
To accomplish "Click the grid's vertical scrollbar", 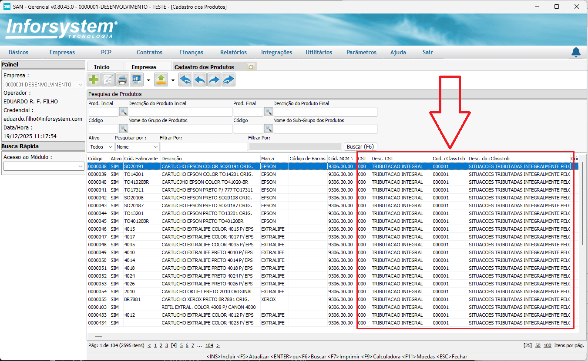I will (x=582, y=204).
